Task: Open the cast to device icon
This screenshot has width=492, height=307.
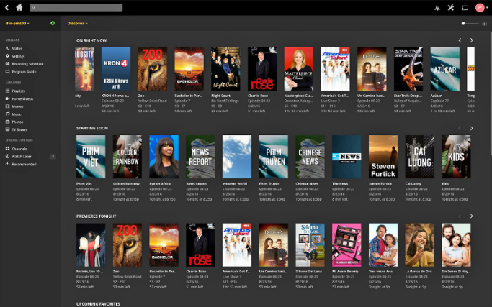Action: (x=465, y=7)
